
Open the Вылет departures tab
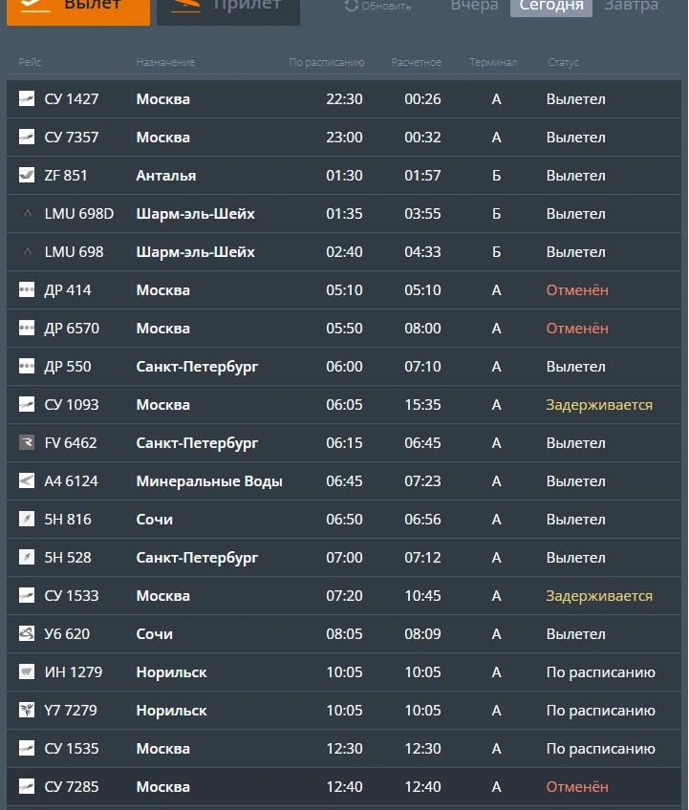pyautogui.click(x=78, y=11)
